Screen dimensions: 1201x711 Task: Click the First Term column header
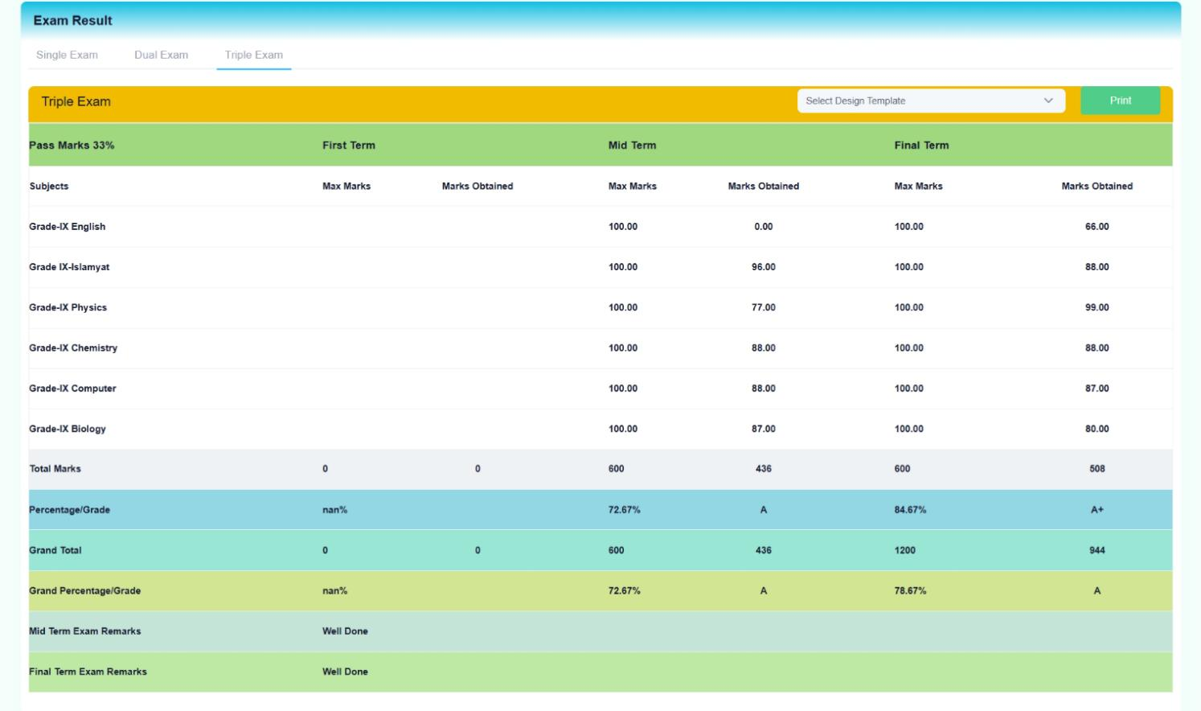click(x=349, y=146)
